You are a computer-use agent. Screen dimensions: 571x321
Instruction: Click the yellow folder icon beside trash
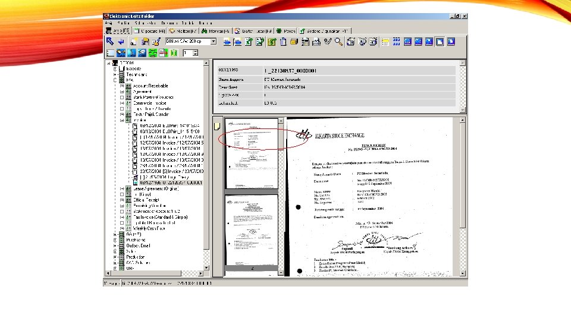(294, 42)
